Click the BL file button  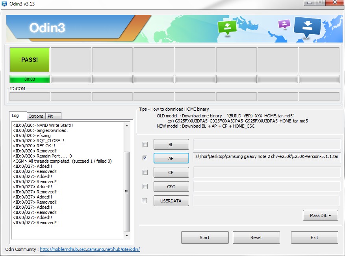click(x=171, y=145)
